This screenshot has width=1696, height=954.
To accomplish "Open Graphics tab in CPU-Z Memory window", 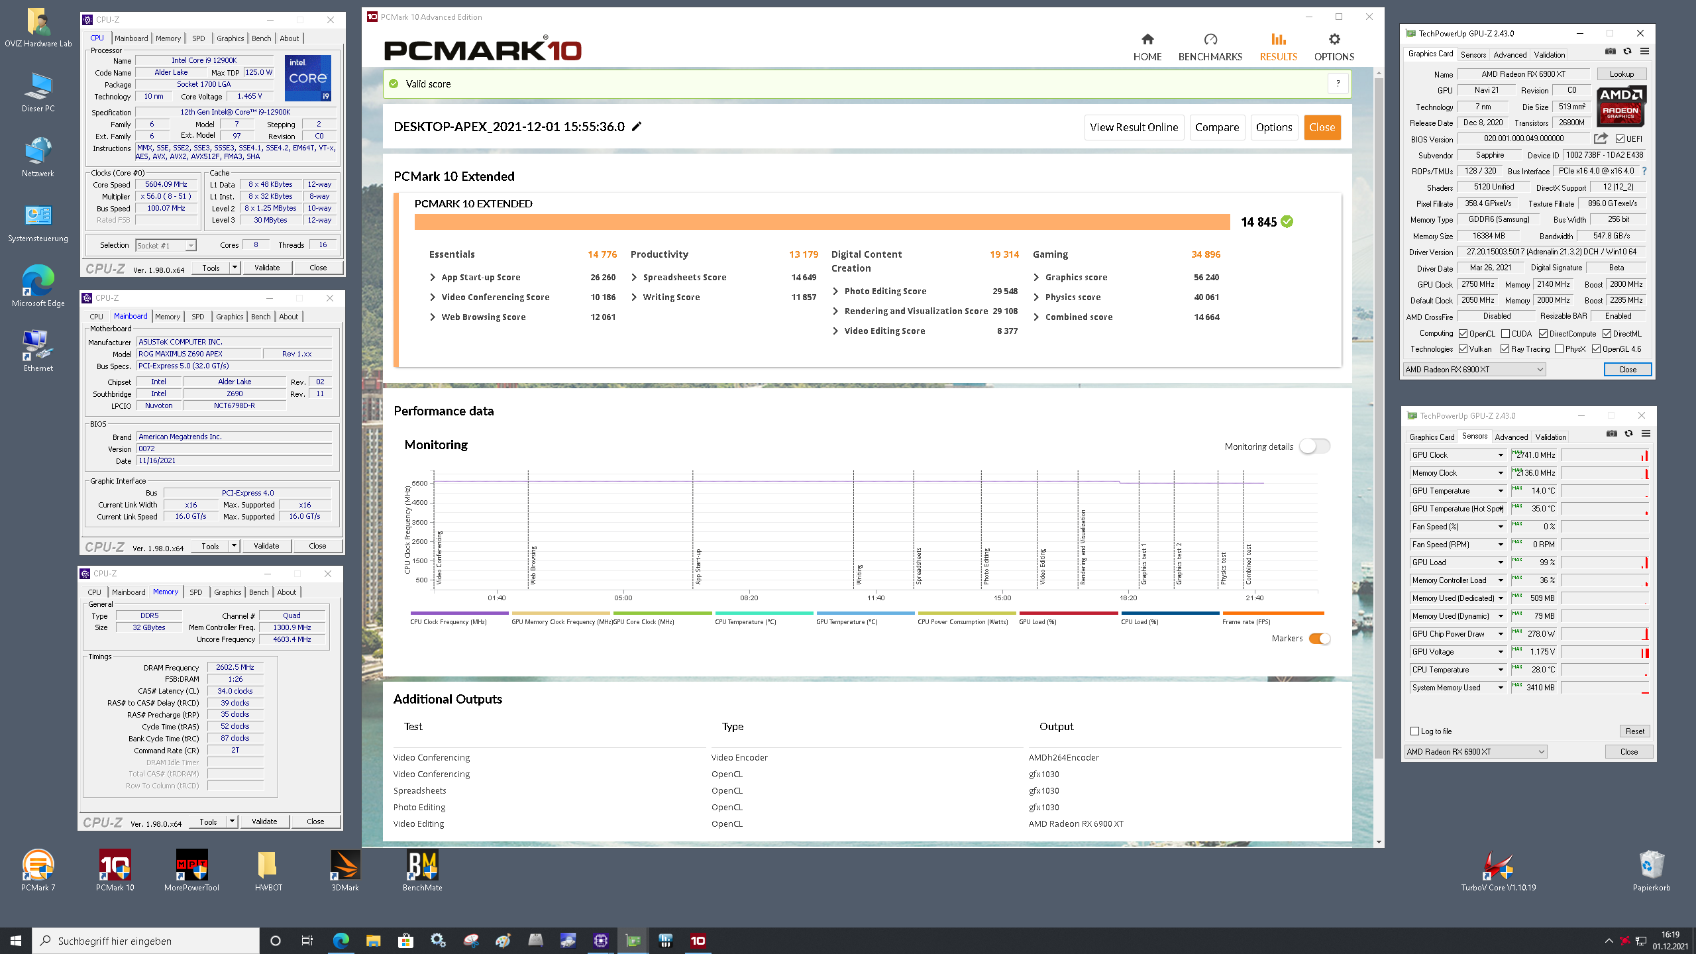I will point(227,592).
